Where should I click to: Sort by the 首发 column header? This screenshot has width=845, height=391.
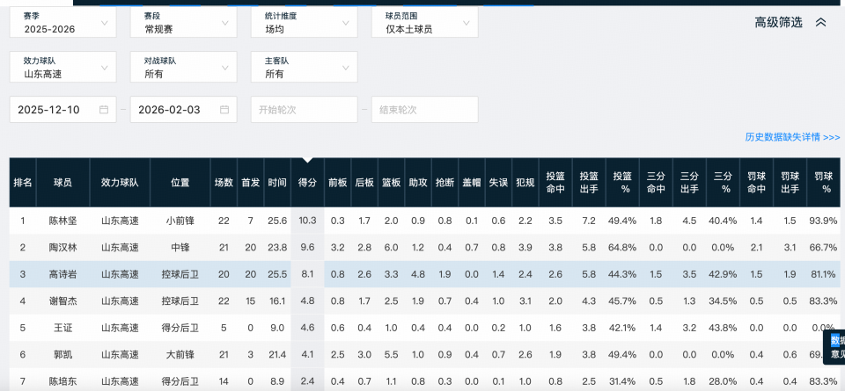(x=251, y=183)
